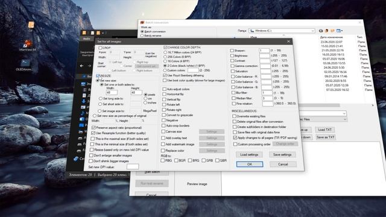Screen dimensions: 386x217
Task: Open the Файл tab in File Explorer
Action: click(86, 39)
